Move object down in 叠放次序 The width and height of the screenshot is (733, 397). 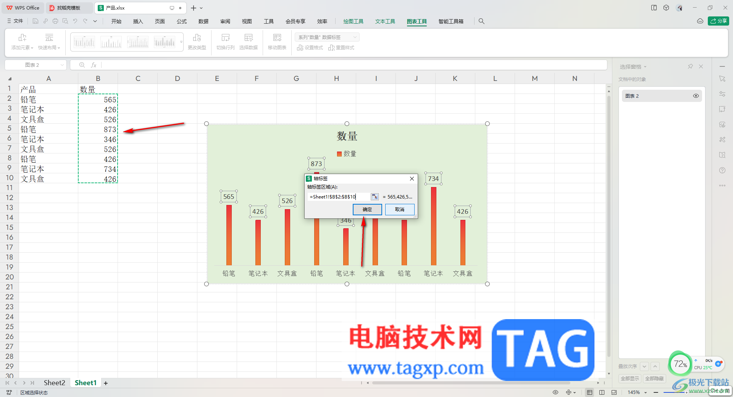point(644,366)
